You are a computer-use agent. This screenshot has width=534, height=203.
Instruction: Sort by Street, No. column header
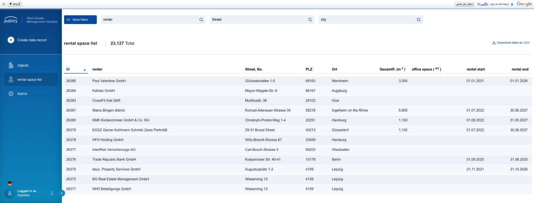(x=254, y=69)
